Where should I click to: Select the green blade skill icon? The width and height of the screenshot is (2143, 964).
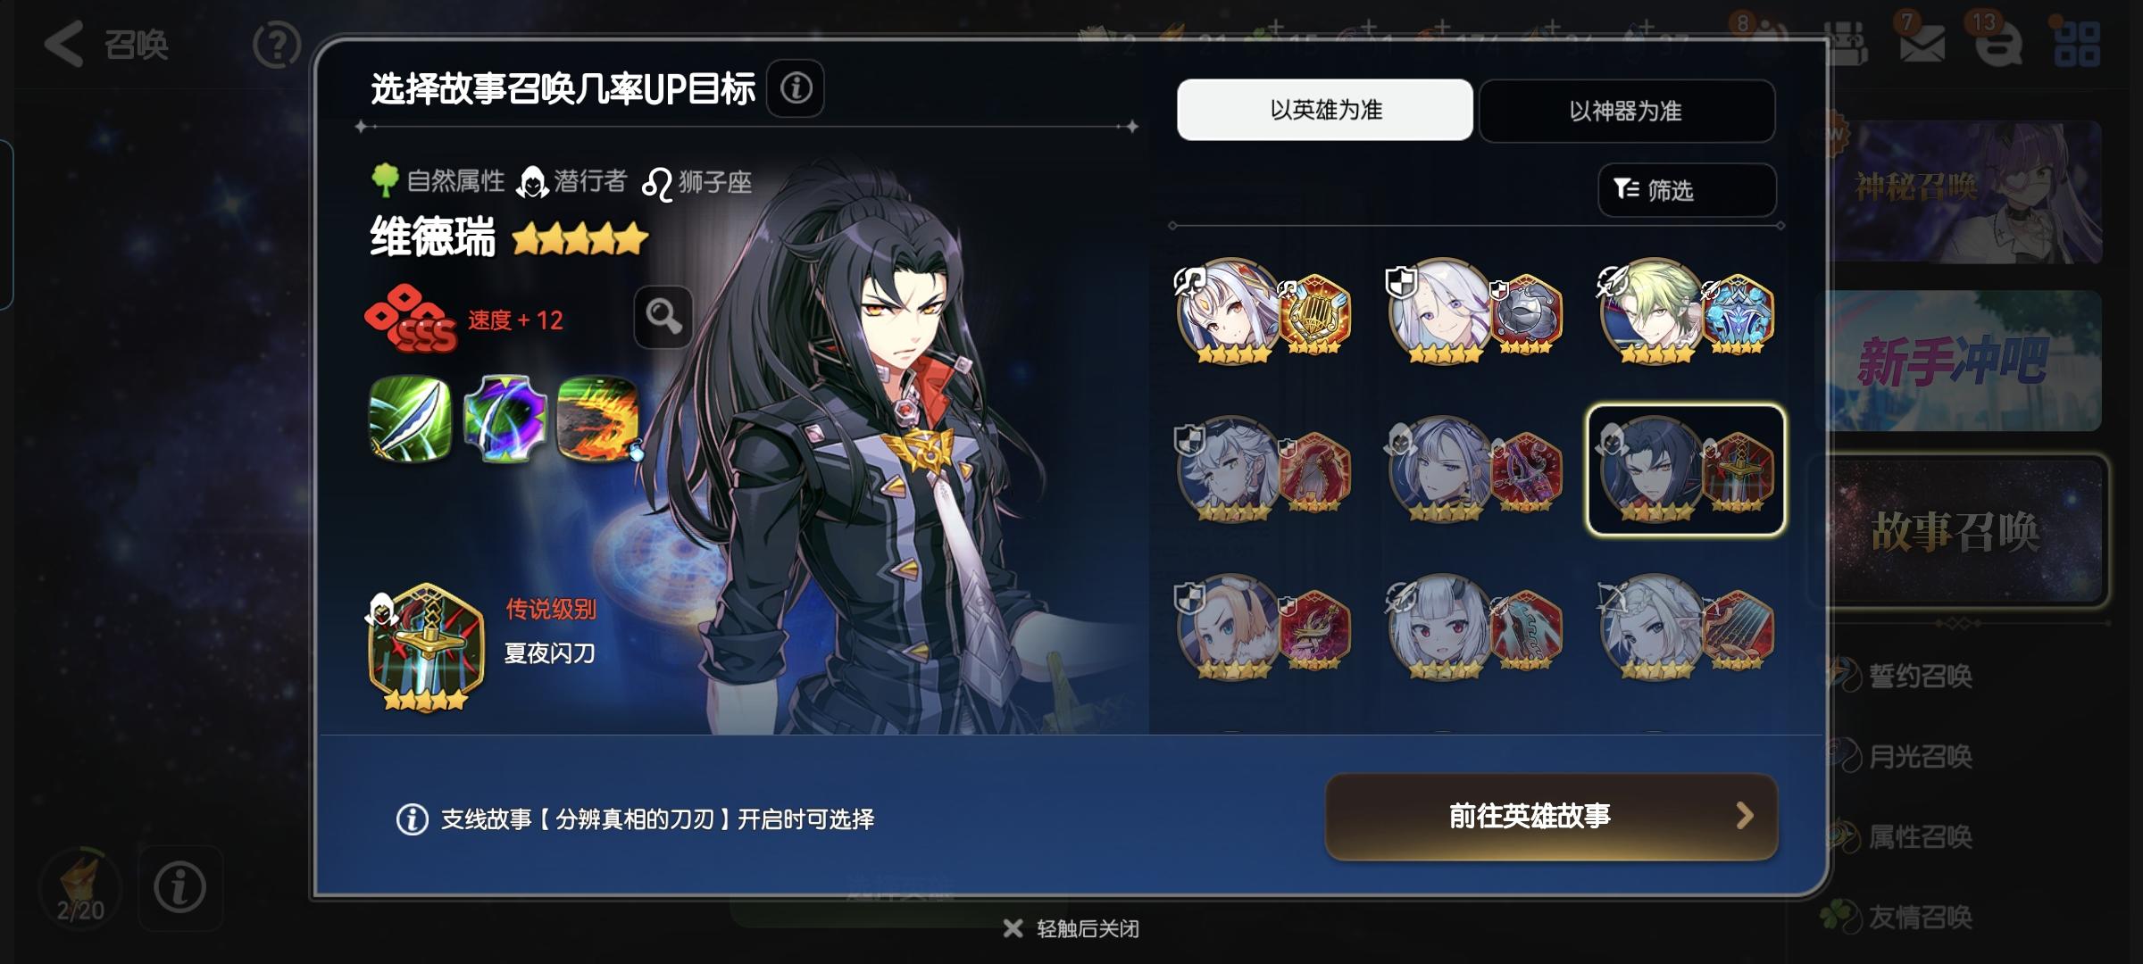(411, 419)
